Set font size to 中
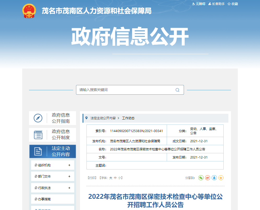Viewport: 260px width, 210px height. (115, 178)
